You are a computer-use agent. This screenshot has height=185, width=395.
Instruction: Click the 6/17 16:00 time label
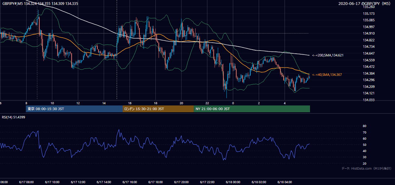pyautogui.click(x=130, y=182)
